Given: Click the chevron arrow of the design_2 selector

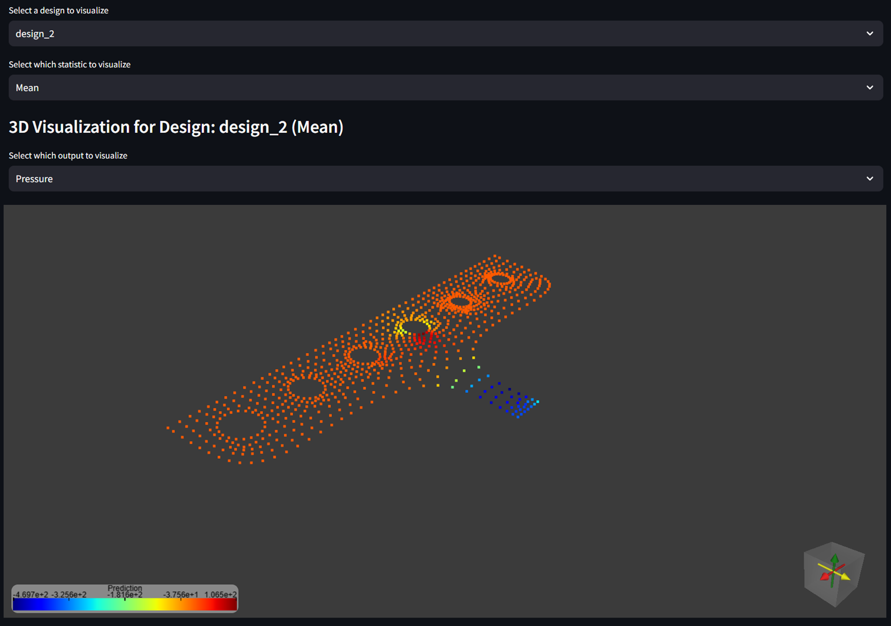Looking at the screenshot, I should point(869,34).
